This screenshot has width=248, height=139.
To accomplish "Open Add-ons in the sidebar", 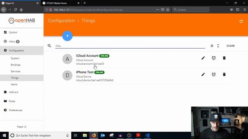I will point(22,92).
